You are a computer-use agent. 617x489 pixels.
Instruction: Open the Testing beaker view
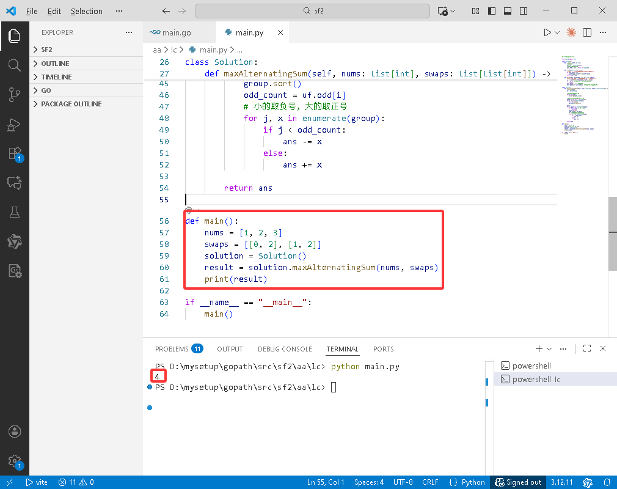[14, 212]
